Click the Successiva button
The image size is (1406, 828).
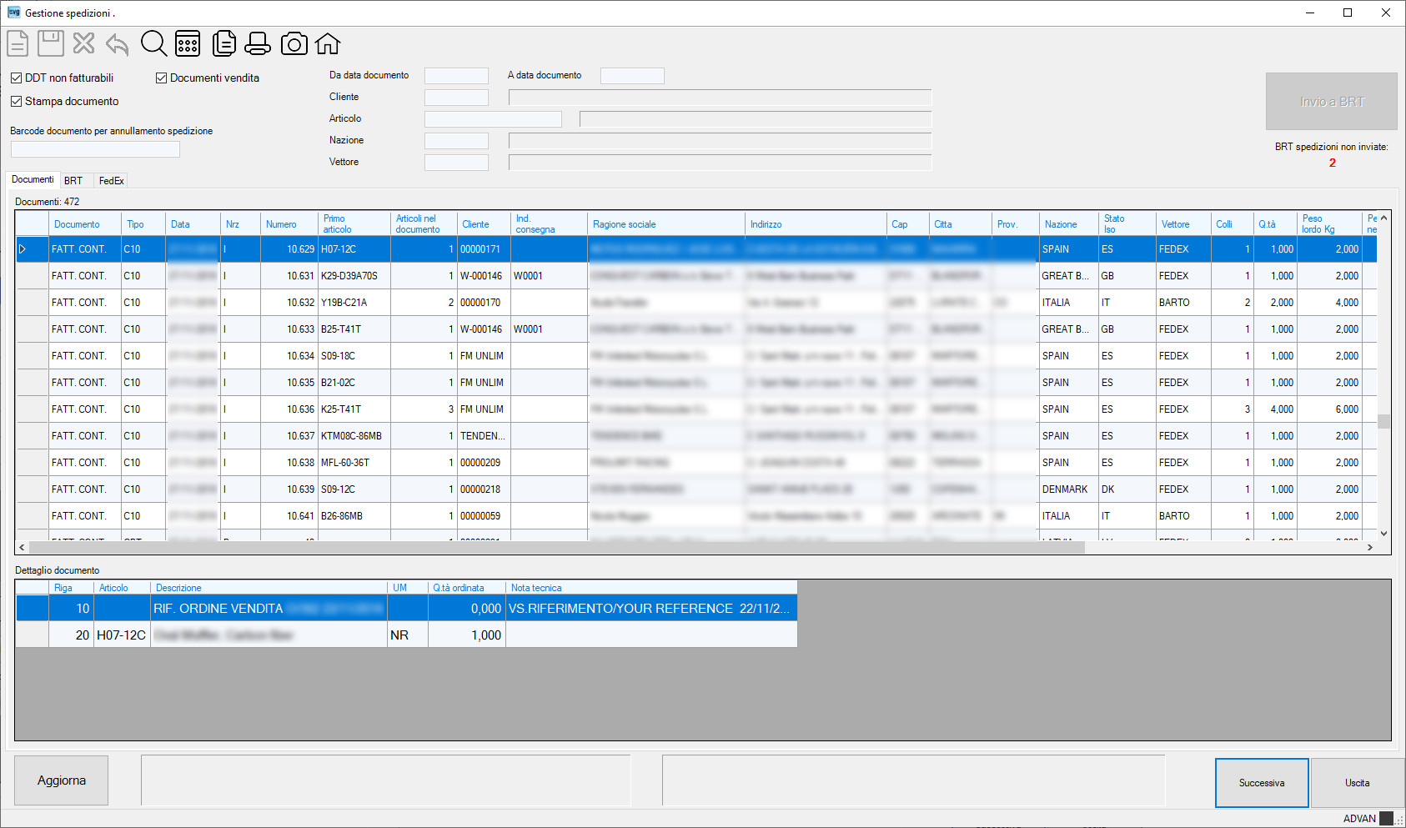1262,783
